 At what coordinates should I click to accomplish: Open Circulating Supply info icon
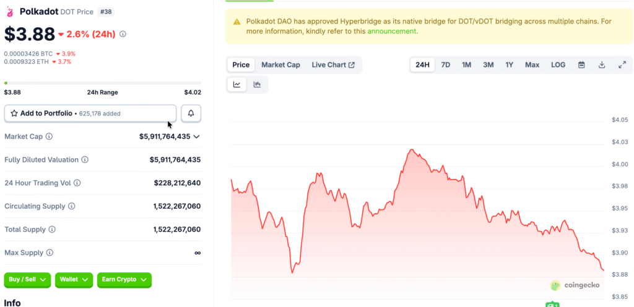[x=72, y=206]
